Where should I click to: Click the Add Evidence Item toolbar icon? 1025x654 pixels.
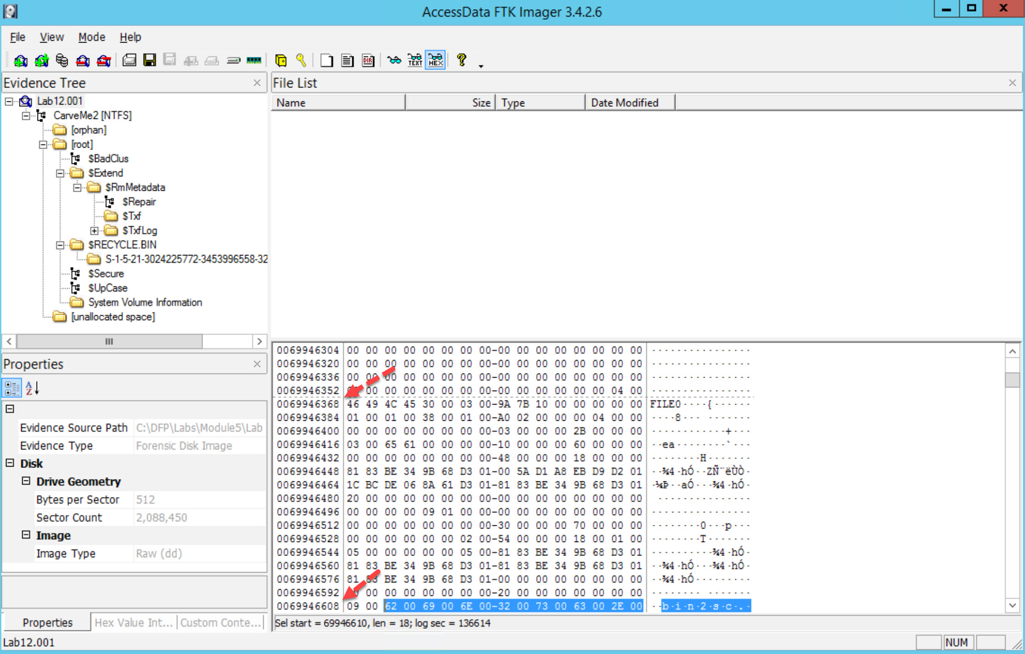tap(21, 61)
